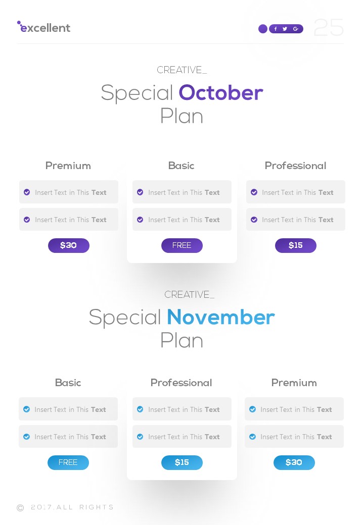The image size is (364, 525).
Task: Toggle second checkmark under October Basic
Action: coord(140,220)
